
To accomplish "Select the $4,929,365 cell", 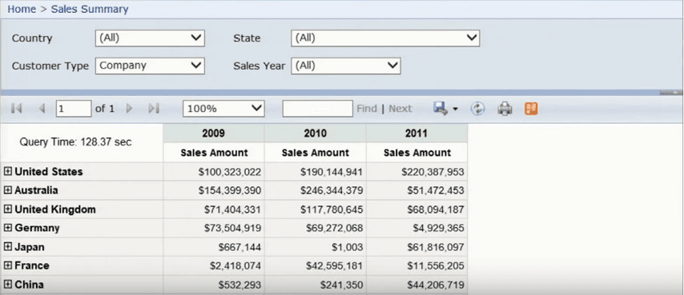I will tap(417, 228).
